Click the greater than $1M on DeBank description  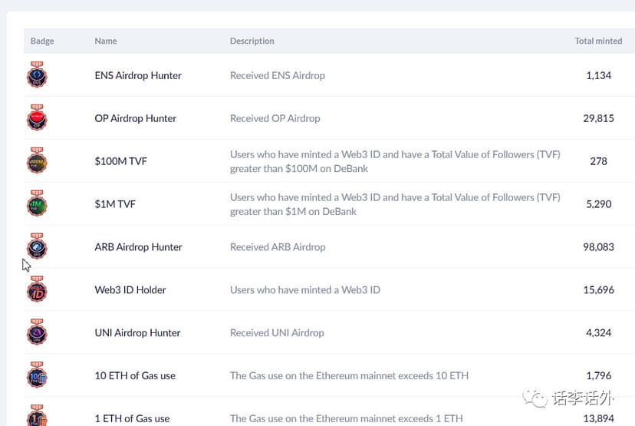pos(293,212)
